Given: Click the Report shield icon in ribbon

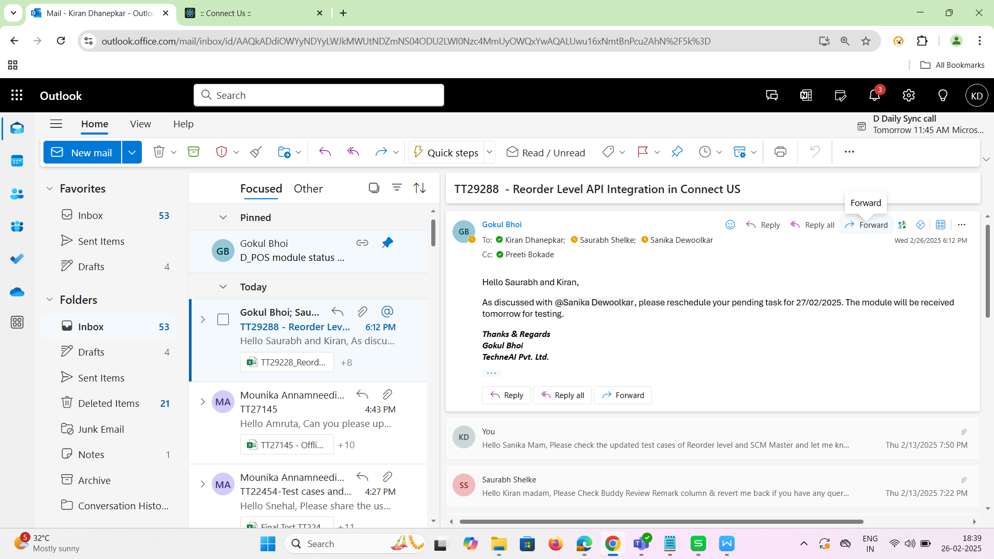Looking at the screenshot, I should 222,152.
